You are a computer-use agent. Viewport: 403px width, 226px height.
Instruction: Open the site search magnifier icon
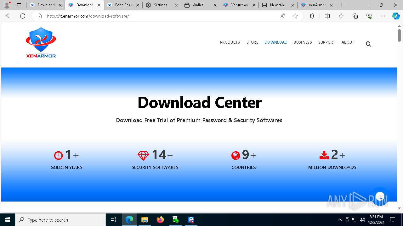coord(368,44)
